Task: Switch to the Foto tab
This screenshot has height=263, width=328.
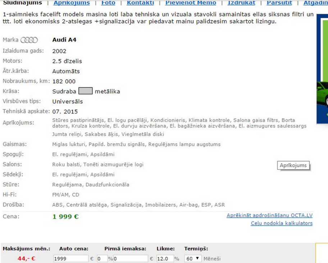Action: tap(108, 3)
